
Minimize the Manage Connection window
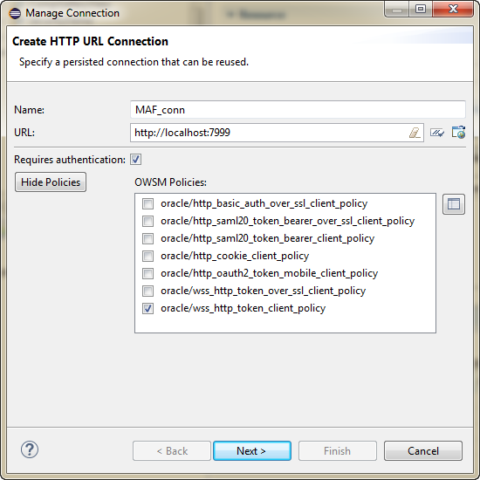397,10
